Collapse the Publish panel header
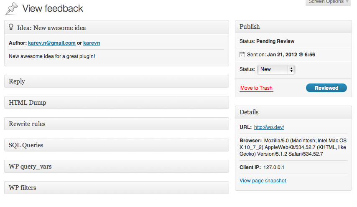The width and height of the screenshot is (357, 207). (293, 27)
